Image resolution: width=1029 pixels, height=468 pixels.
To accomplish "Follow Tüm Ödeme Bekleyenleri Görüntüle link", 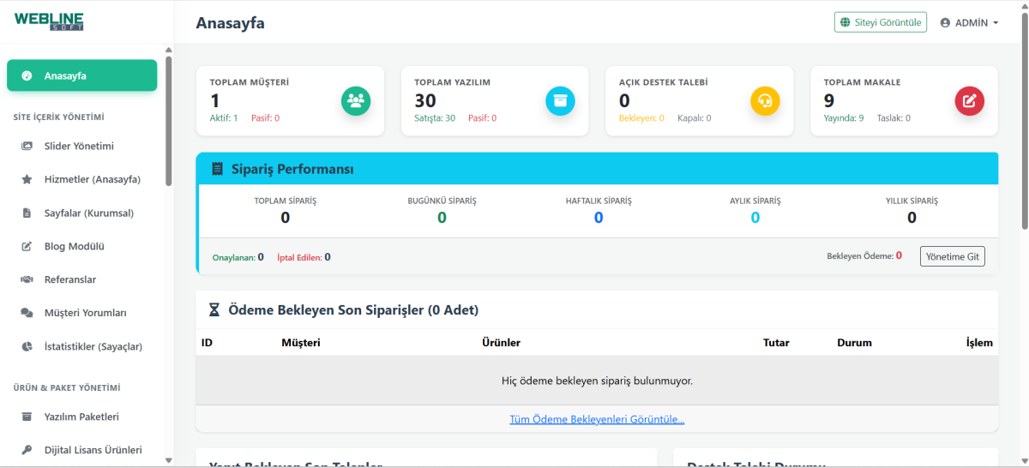I will click(597, 419).
